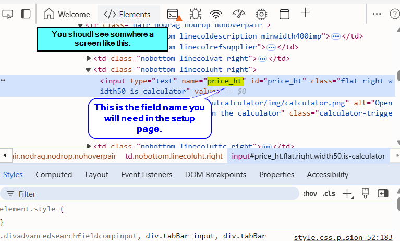Expand the td linecolvat right node
The image size is (400, 241).
click(88, 58)
